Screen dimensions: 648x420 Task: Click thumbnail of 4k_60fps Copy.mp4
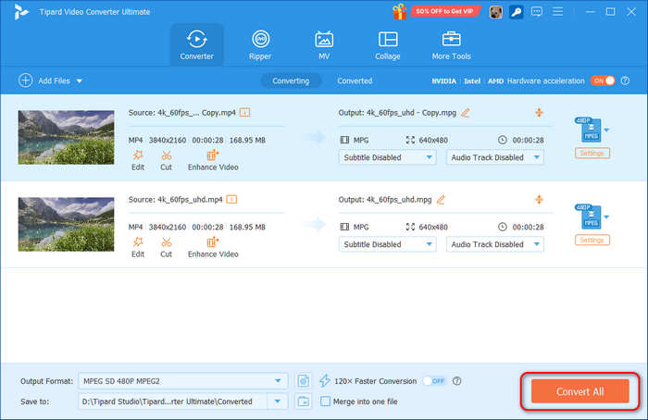[66, 138]
